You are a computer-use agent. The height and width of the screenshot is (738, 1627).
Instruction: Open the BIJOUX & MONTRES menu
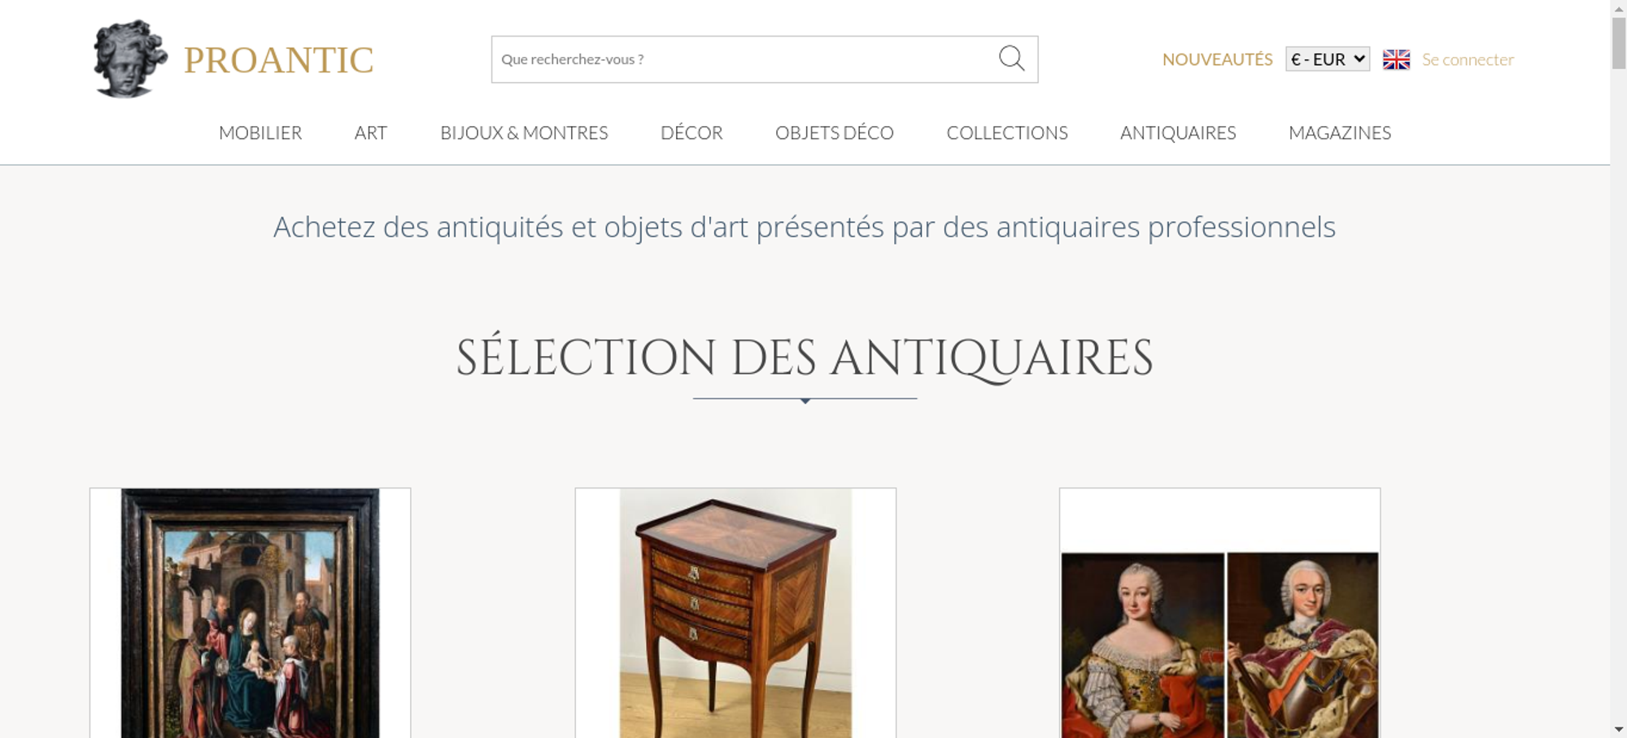click(x=524, y=132)
